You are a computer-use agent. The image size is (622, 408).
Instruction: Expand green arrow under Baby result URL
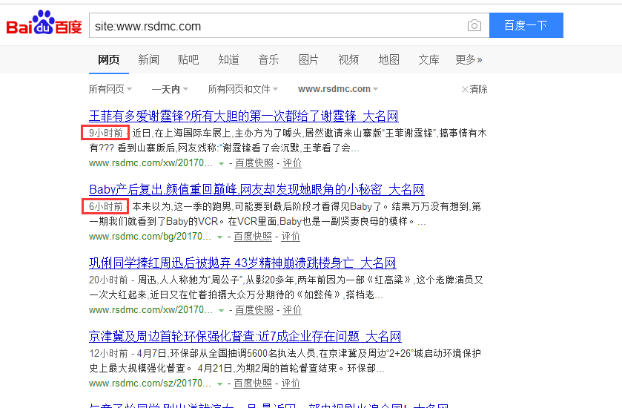(x=219, y=237)
